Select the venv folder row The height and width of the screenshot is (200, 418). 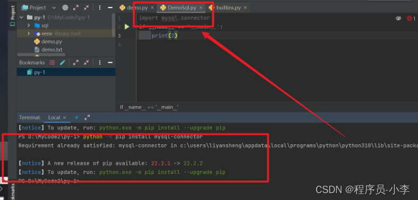click(66, 33)
